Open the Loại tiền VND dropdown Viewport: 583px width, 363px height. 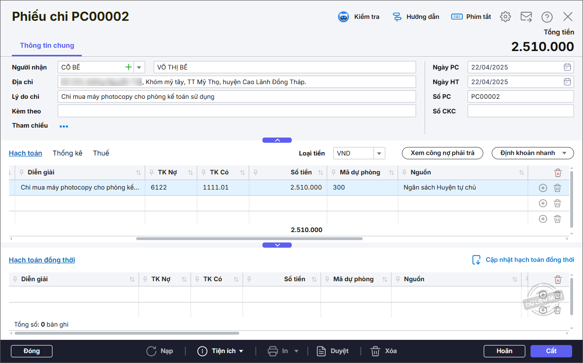pos(379,153)
